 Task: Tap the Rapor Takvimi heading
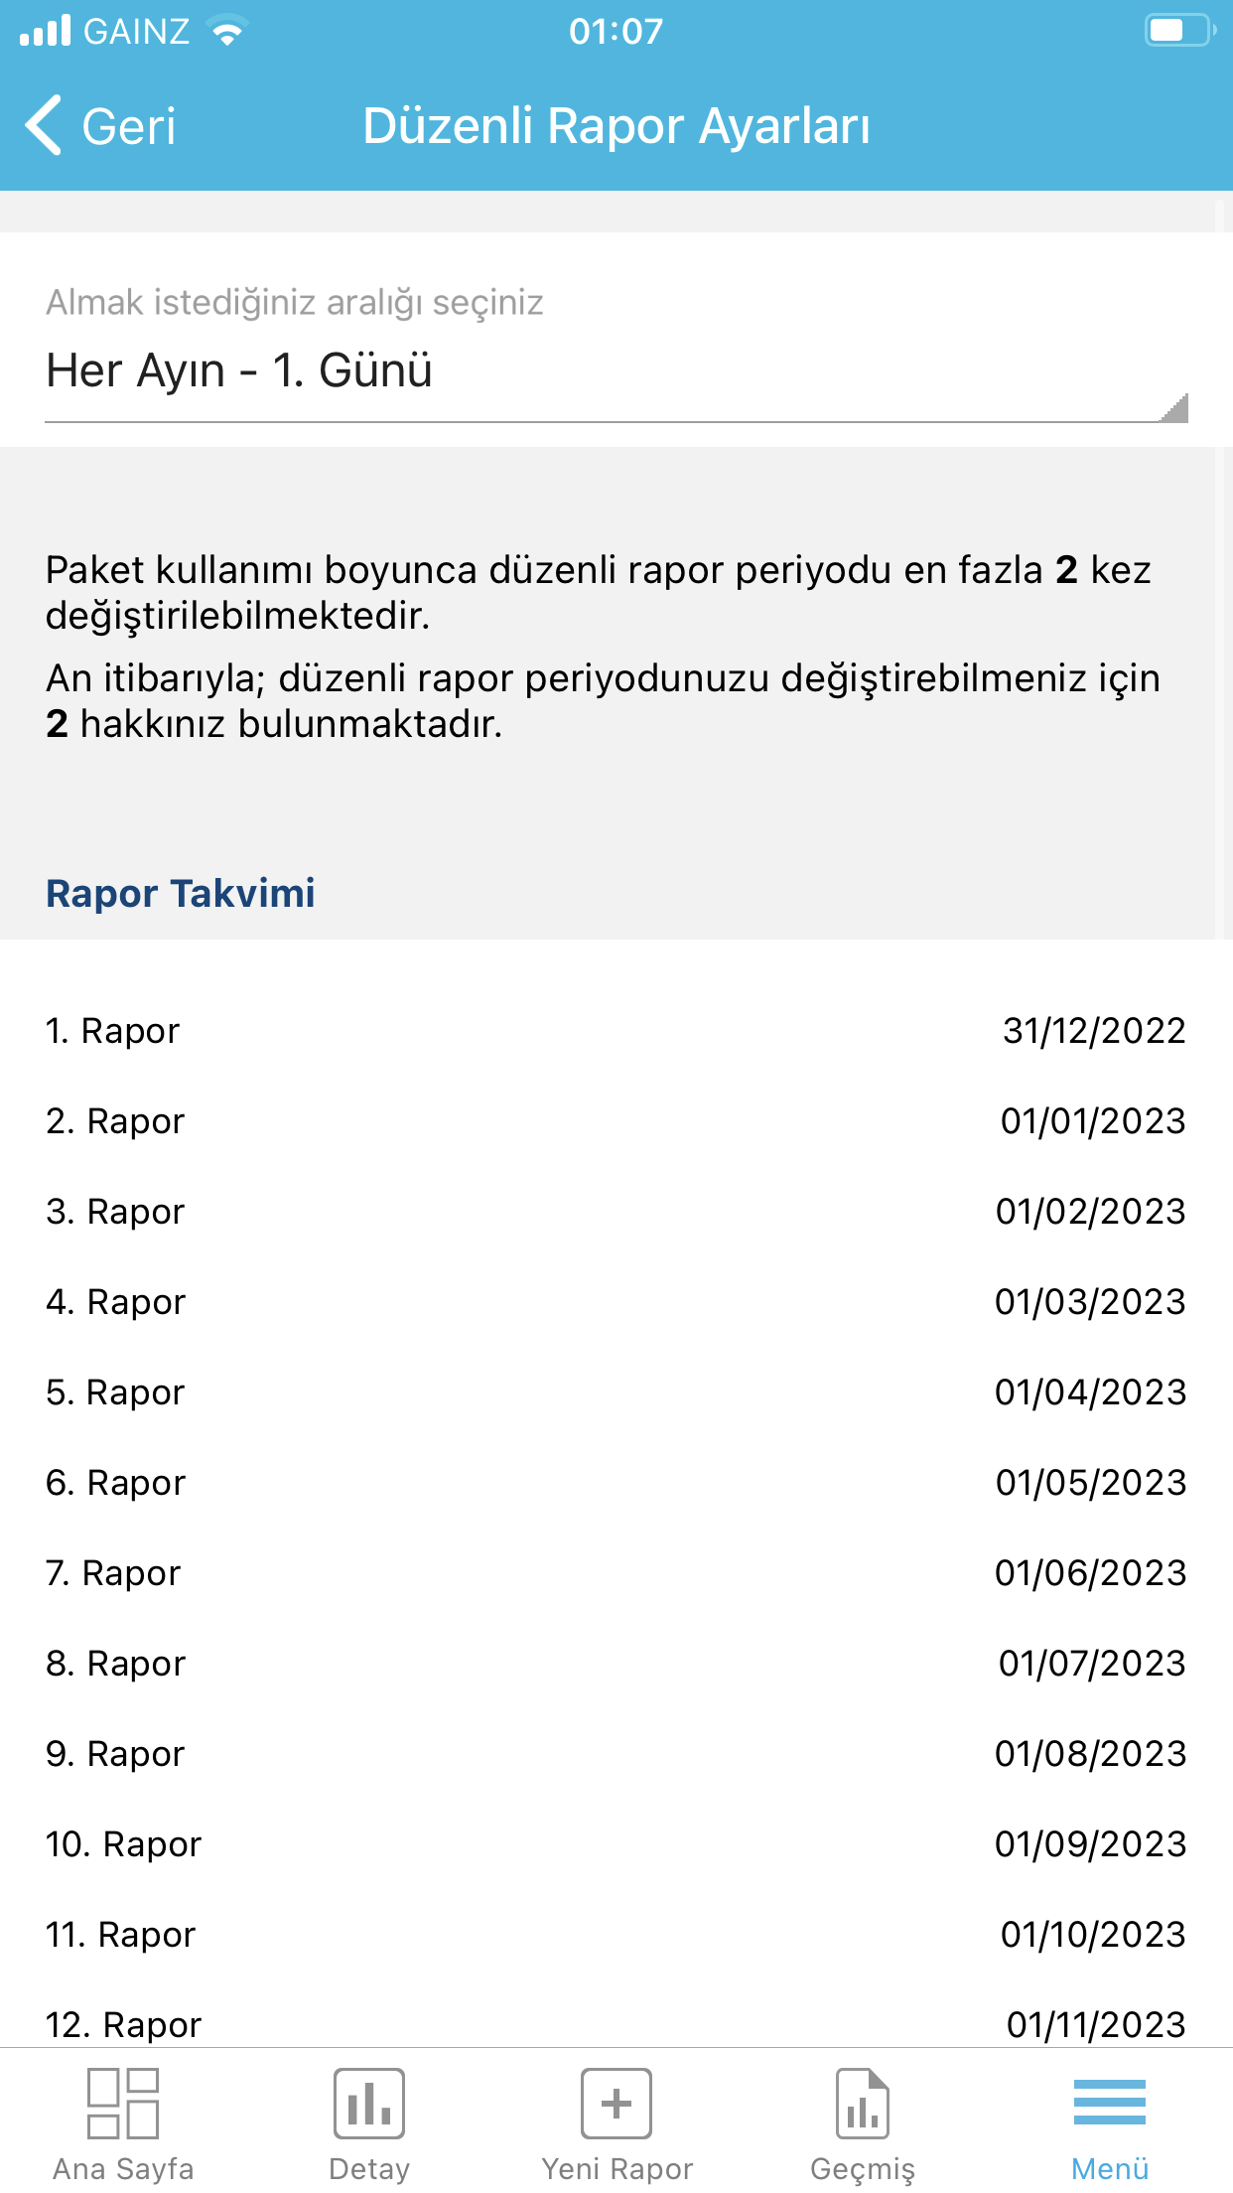coord(181,893)
